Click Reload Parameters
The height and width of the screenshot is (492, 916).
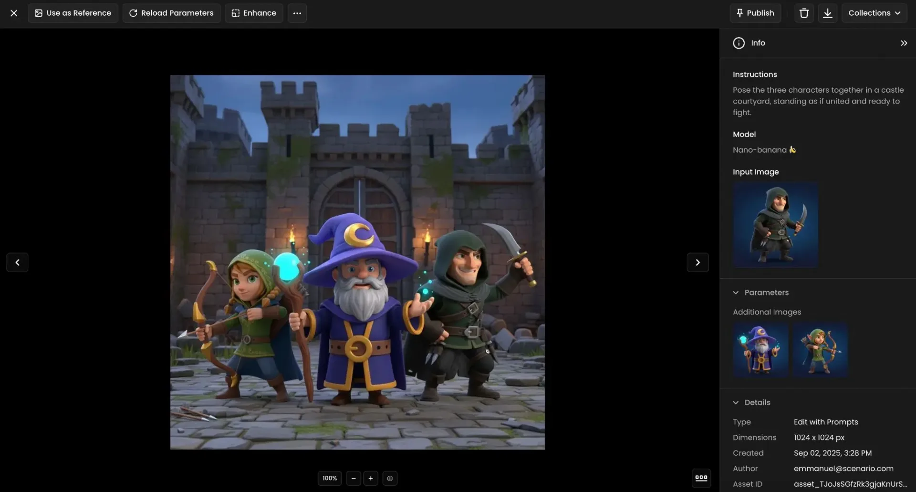(x=171, y=13)
